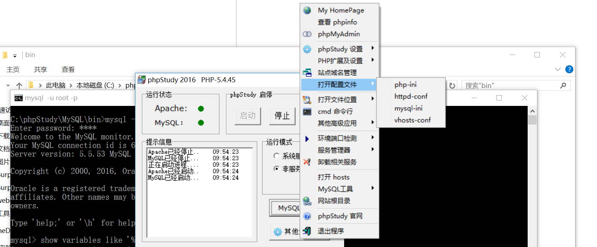597x247 pixels.
Task: Click the 停止 button in phpStudy
Action: [282, 116]
